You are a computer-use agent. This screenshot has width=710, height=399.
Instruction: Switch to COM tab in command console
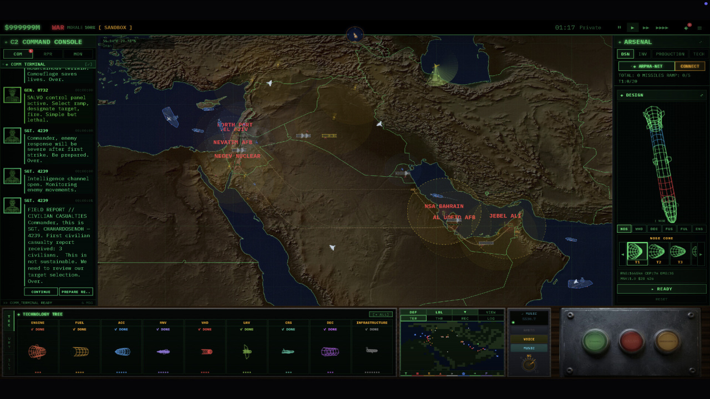pos(18,54)
